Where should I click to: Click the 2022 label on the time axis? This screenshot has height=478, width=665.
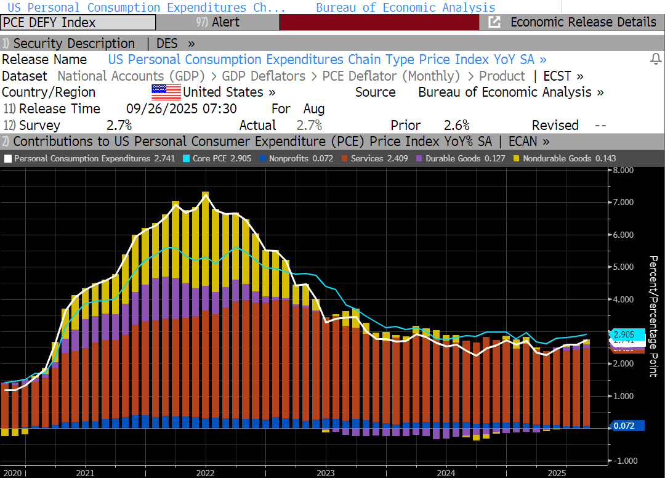(x=205, y=473)
